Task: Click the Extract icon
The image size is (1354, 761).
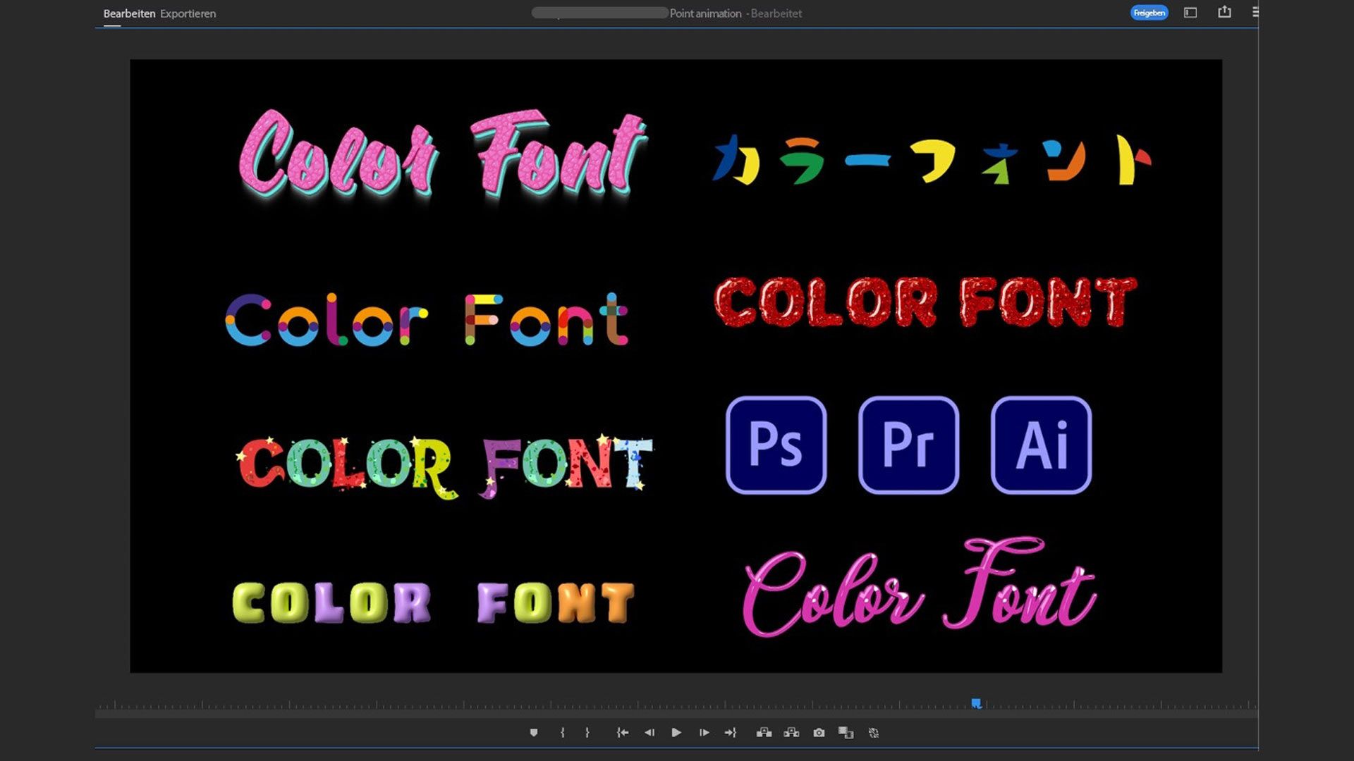Action: [x=791, y=733]
